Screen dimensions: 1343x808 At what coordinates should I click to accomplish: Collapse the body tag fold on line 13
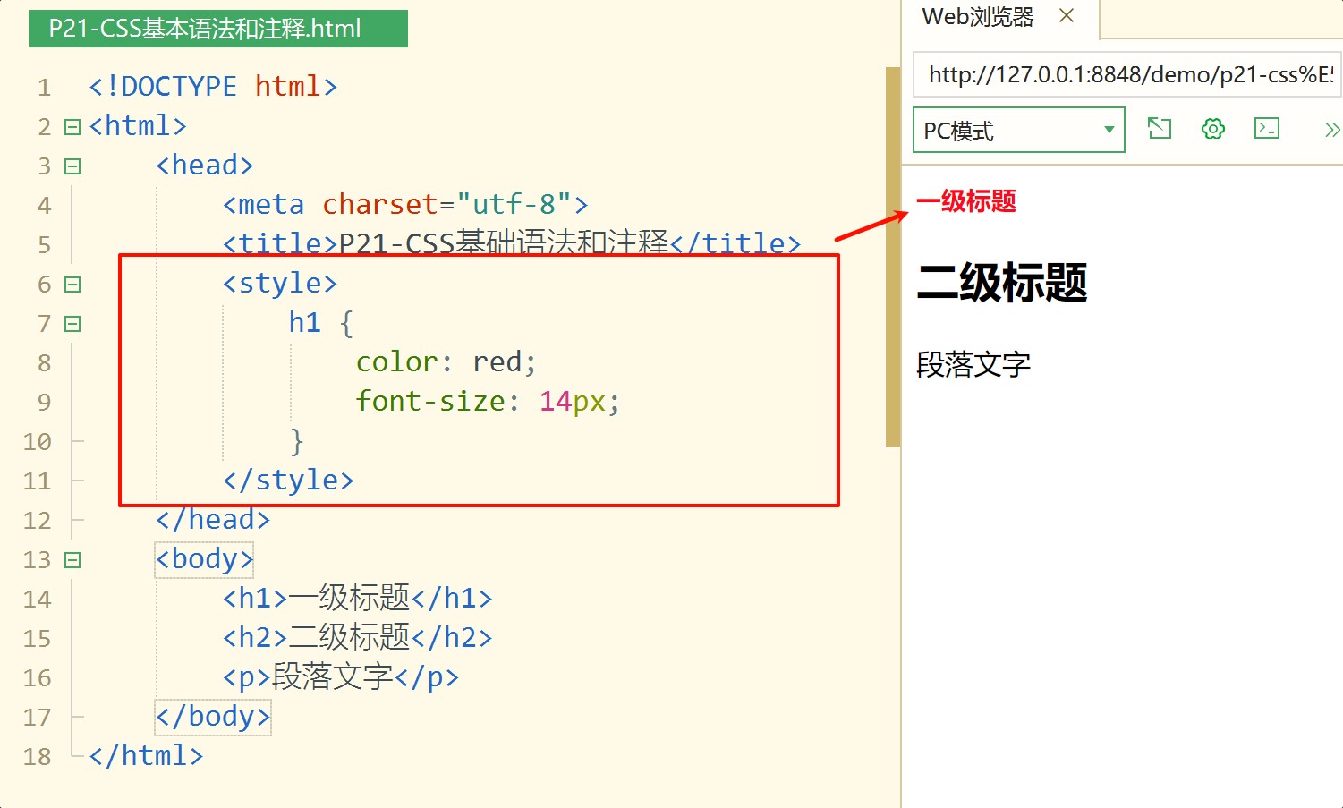[72, 560]
